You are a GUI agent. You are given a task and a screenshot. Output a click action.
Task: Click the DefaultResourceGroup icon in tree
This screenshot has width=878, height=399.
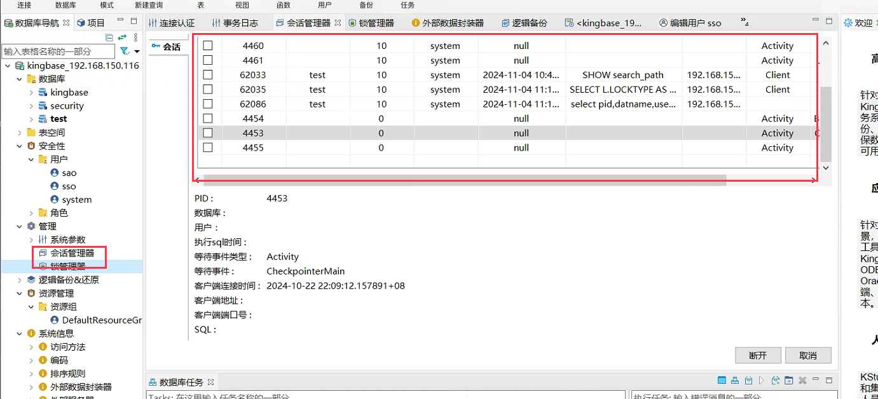coord(55,320)
